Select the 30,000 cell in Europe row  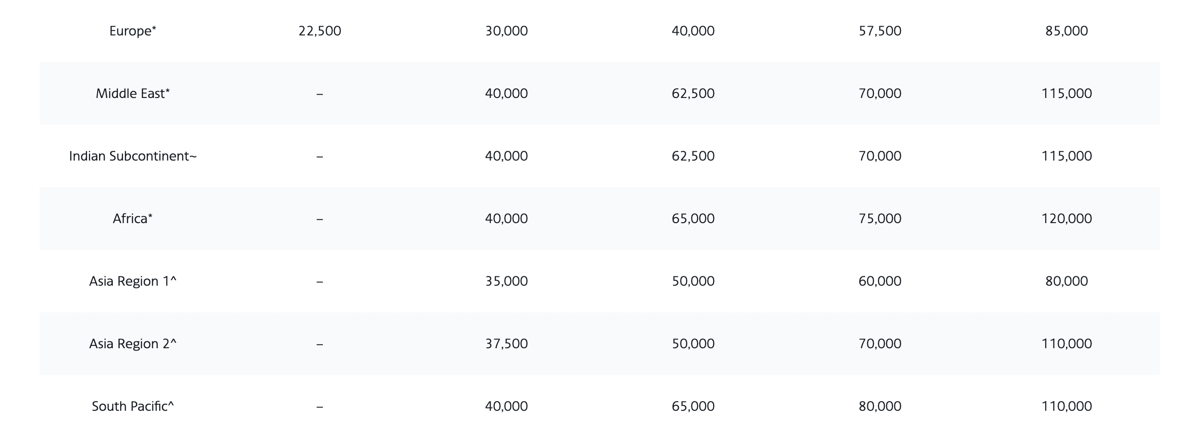[506, 31]
